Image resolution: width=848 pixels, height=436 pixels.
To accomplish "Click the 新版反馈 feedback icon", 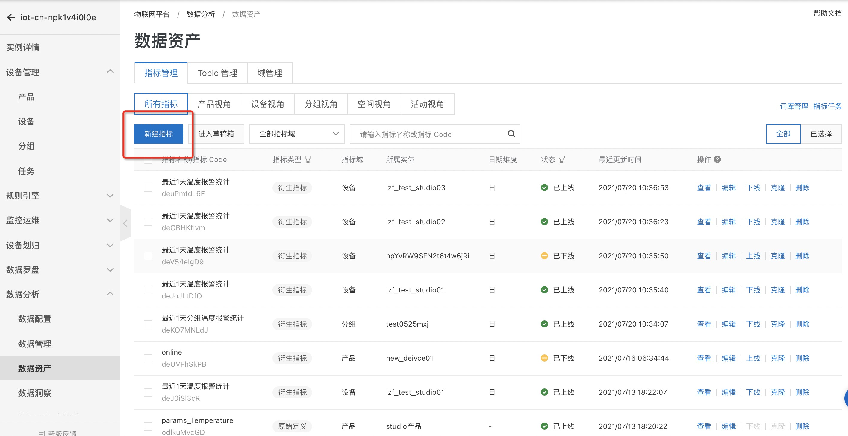I will pyautogui.click(x=41, y=433).
